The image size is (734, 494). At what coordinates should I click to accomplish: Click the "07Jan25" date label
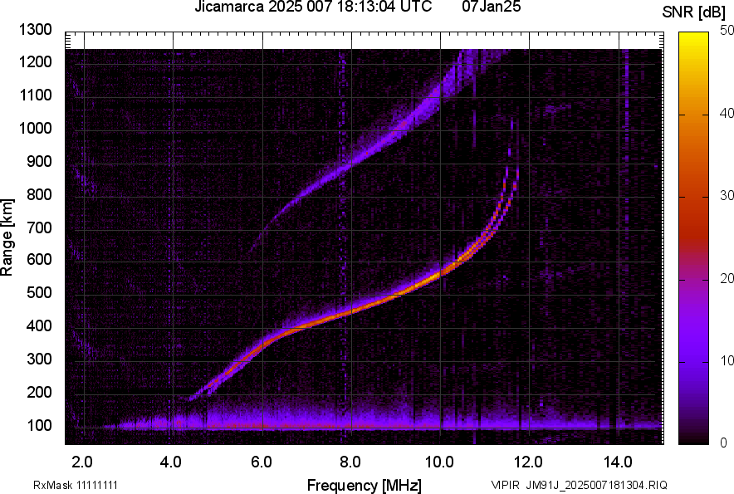pyautogui.click(x=492, y=7)
